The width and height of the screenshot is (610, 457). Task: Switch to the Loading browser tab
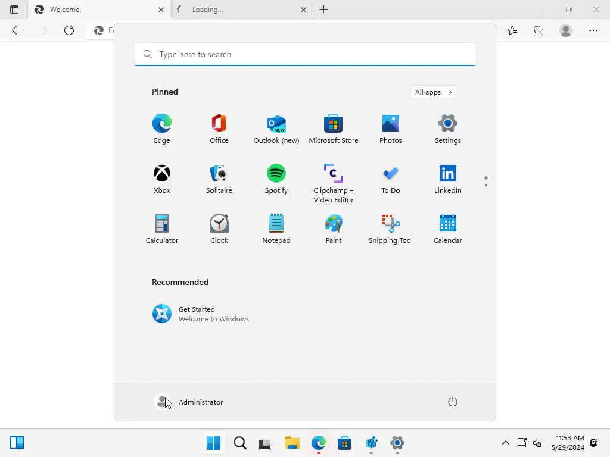[x=242, y=10]
